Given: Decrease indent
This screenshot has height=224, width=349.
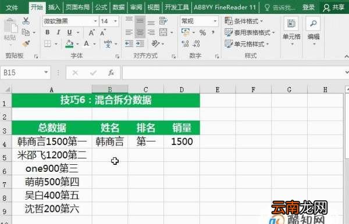Looking at the screenshot, I should tap(129, 44).
